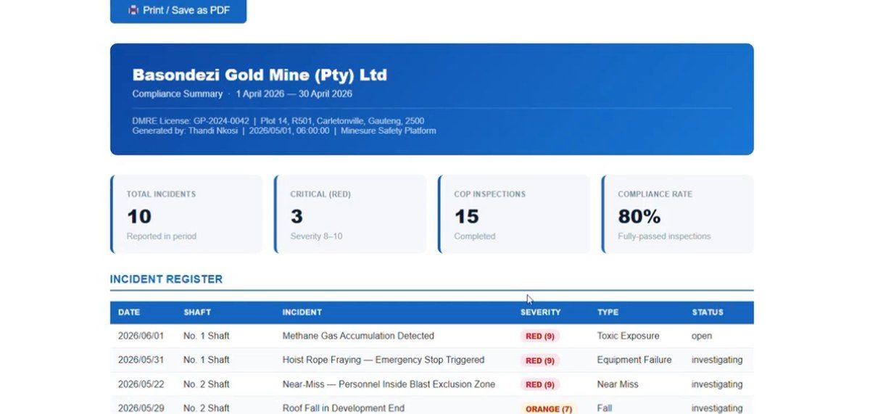Click the Fall type cell

pyautogui.click(x=604, y=408)
